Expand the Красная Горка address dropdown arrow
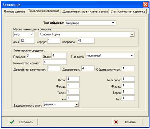 (x=132, y=34)
